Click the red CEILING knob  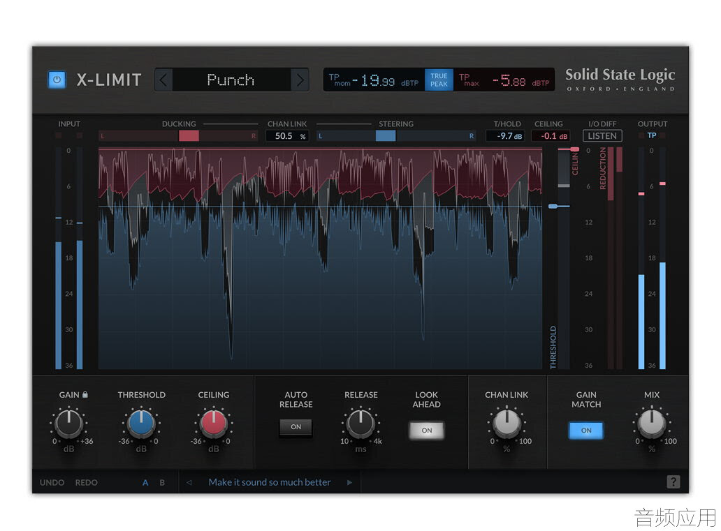click(x=213, y=423)
